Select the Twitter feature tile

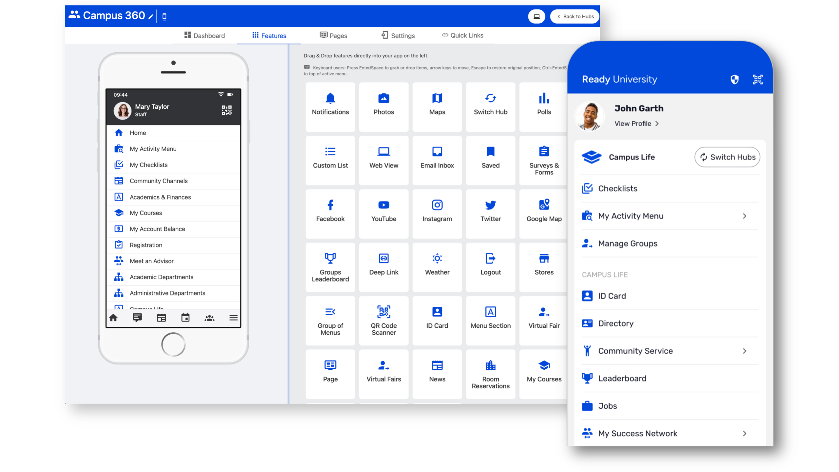[490, 214]
